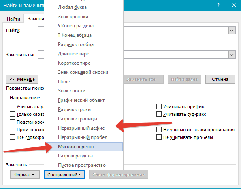241x189 pixels.
Task: Switch to the 'Найти' tab
Action: [x=13, y=19]
